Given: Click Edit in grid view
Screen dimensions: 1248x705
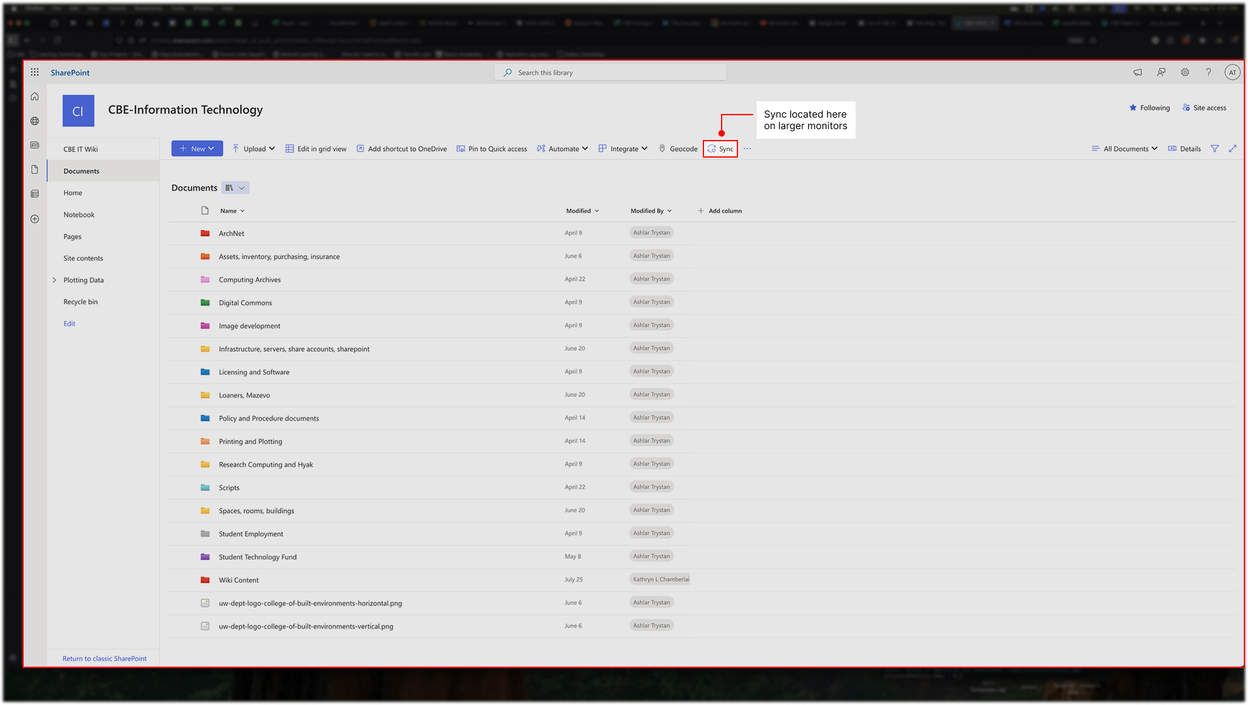Looking at the screenshot, I should pos(316,149).
